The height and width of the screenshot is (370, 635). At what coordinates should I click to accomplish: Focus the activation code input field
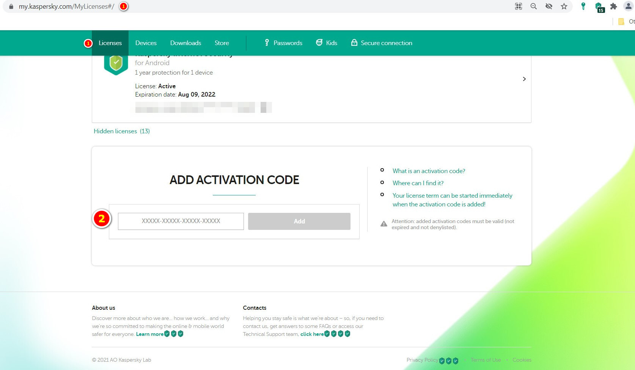click(x=181, y=221)
